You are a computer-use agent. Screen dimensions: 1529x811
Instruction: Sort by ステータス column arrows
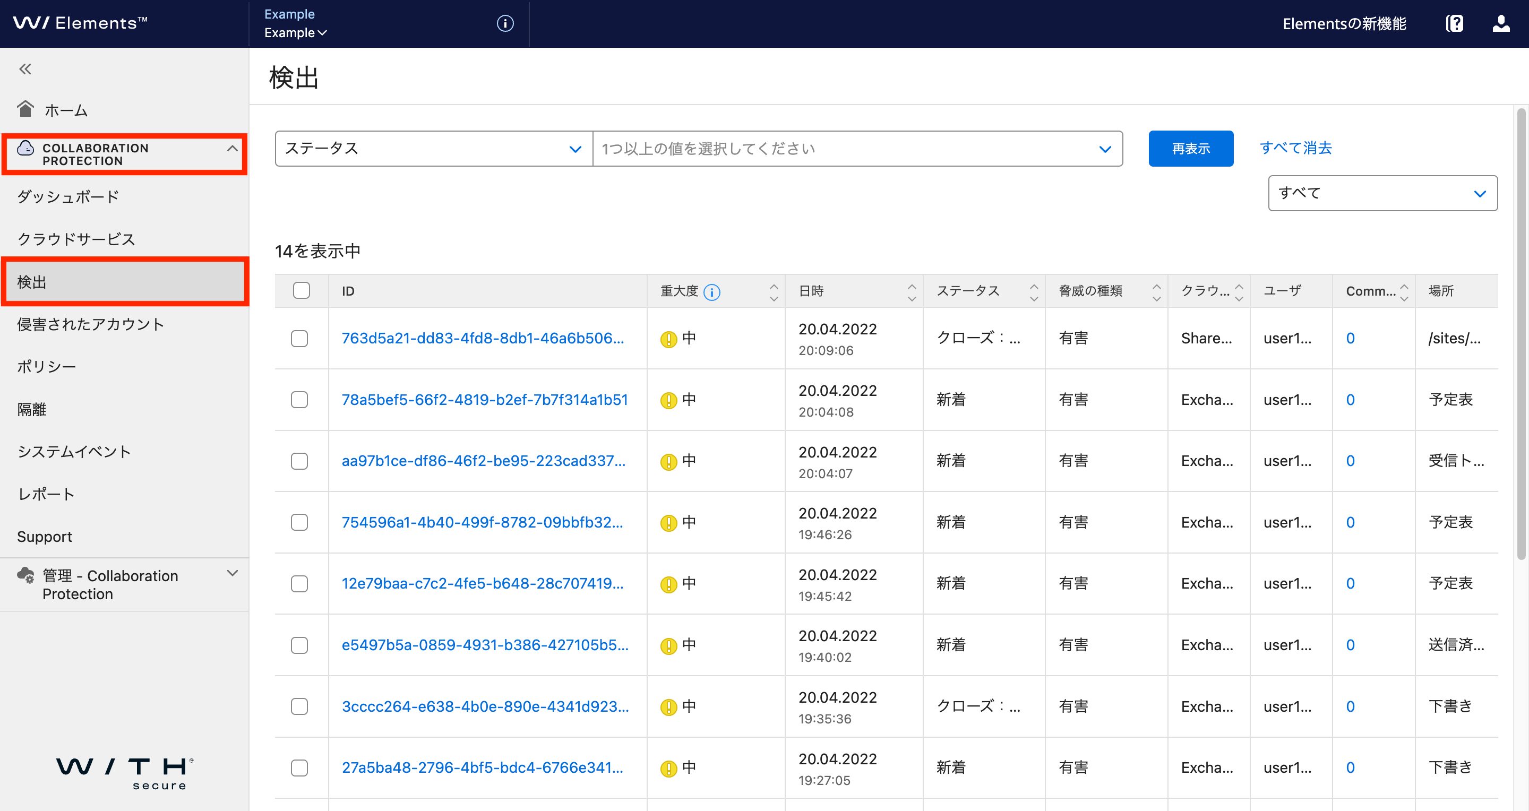(1034, 292)
